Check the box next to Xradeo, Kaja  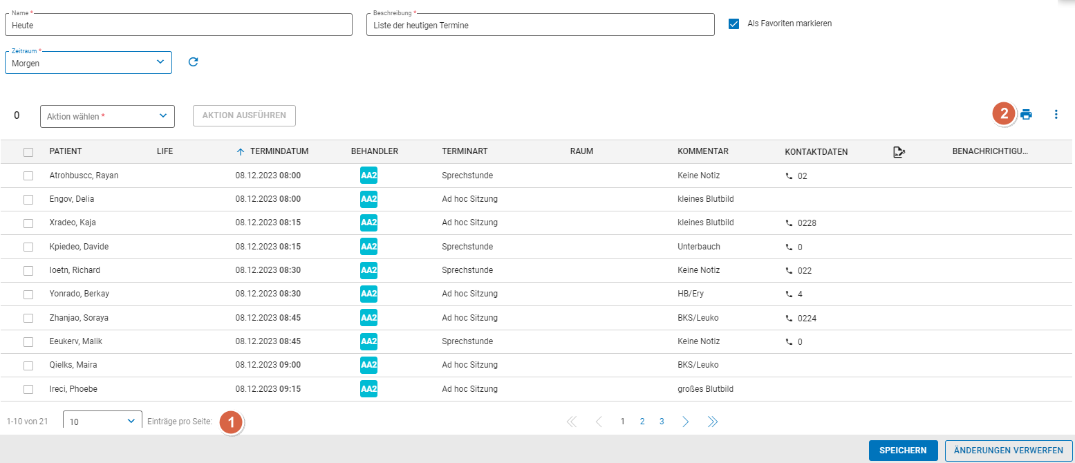click(28, 223)
